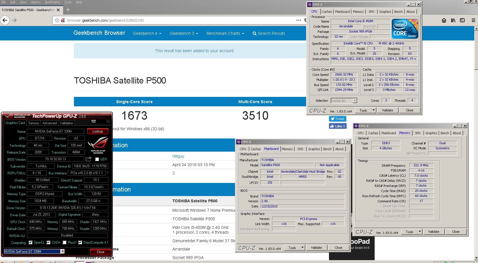This screenshot has height=263, width=478.
Task: Click the tracking protection shield icon in address bar
Action: pos(63,20)
